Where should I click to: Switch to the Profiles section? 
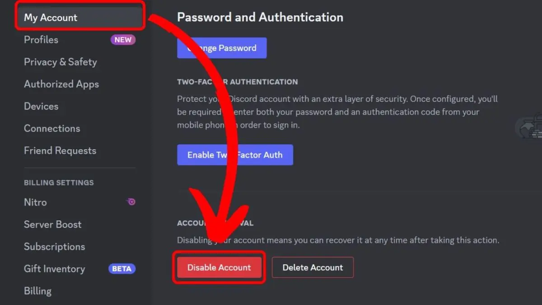pyautogui.click(x=41, y=40)
